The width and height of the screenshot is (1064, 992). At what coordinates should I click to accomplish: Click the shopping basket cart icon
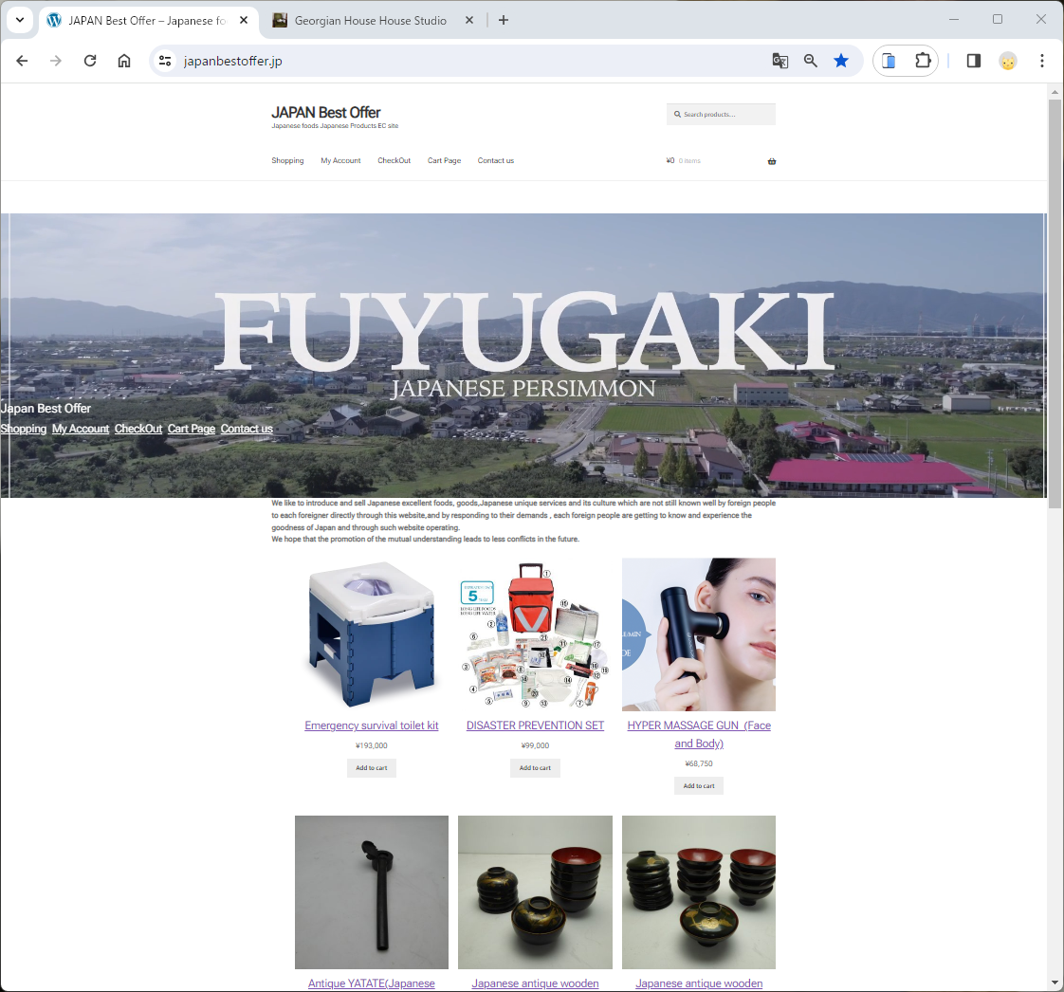[772, 161]
